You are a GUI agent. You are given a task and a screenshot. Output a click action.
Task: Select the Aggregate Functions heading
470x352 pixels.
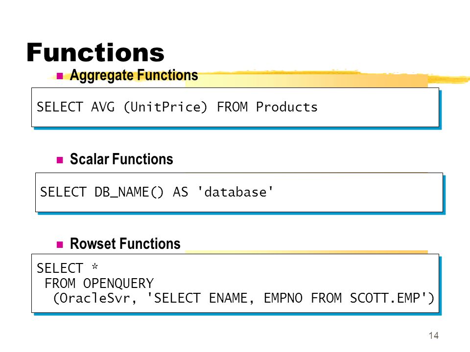(134, 75)
